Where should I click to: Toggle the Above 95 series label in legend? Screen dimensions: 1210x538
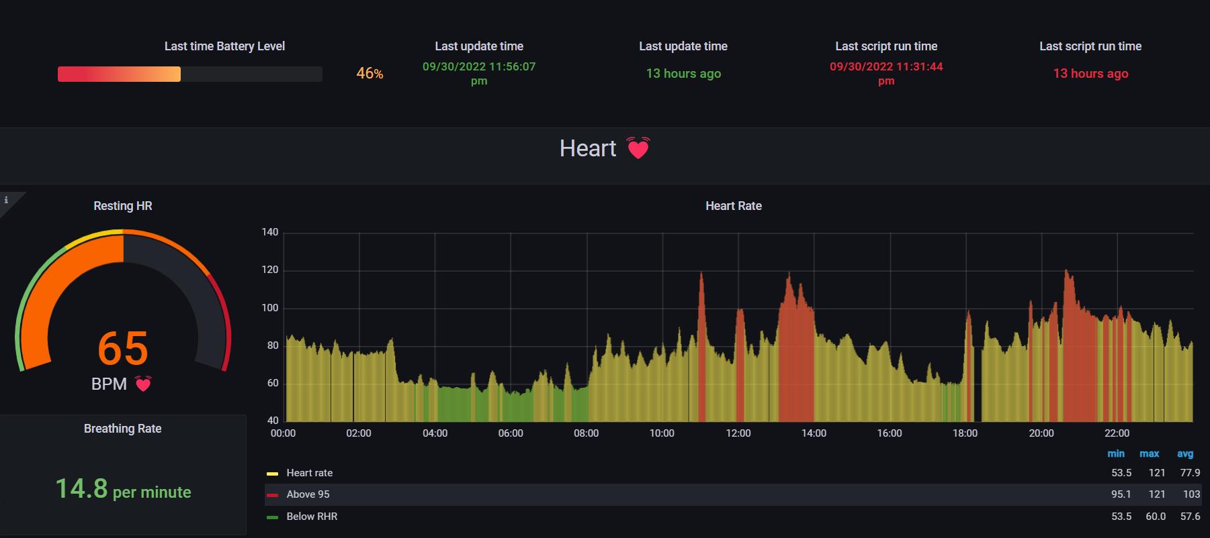(x=308, y=494)
